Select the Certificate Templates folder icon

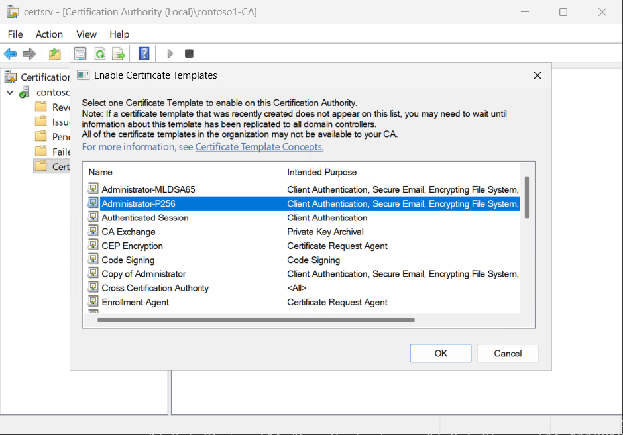point(40,166)
